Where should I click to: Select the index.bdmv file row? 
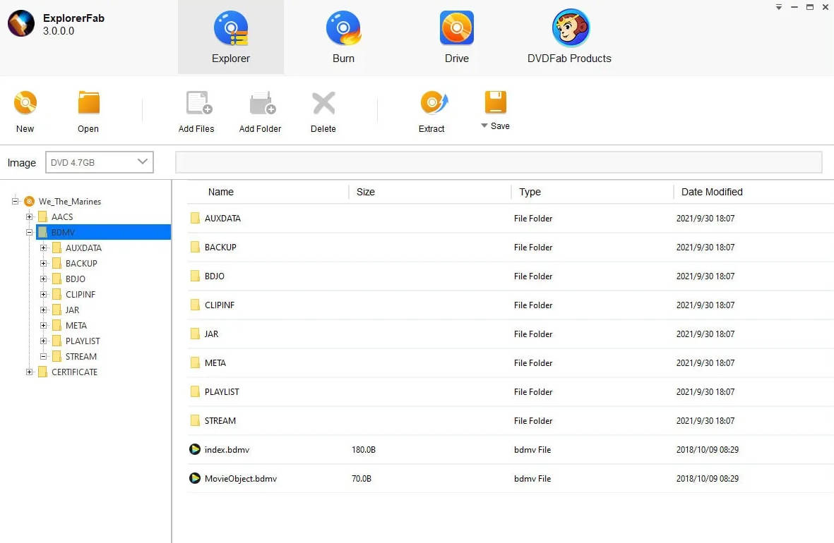tap(226, 450)
